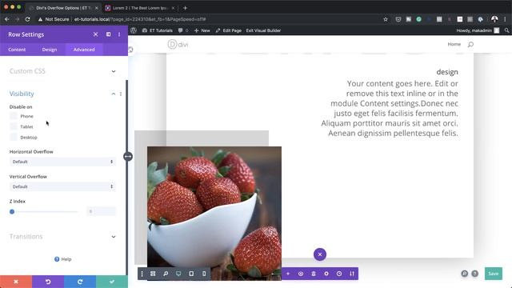
Task: Select the zoom magnifier in bottom toolbar
Action: click(x=166, y=274)
